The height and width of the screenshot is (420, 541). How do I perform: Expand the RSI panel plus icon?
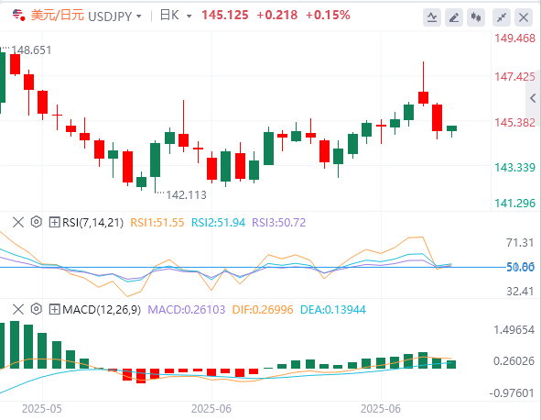pyautogui.click(x=54, y=222)
